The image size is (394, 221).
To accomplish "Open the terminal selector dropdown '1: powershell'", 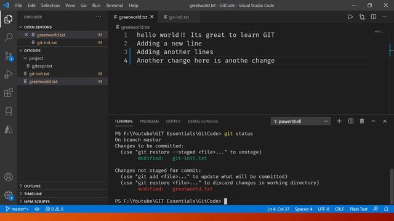I will click(x=300, y=122).
